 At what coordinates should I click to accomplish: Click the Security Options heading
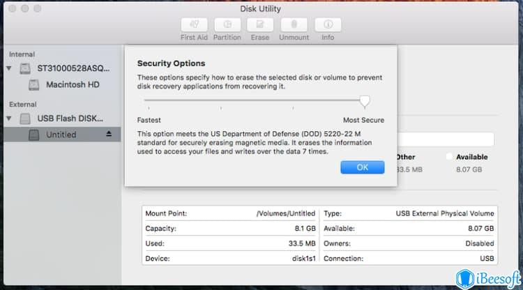coord(171,63)
